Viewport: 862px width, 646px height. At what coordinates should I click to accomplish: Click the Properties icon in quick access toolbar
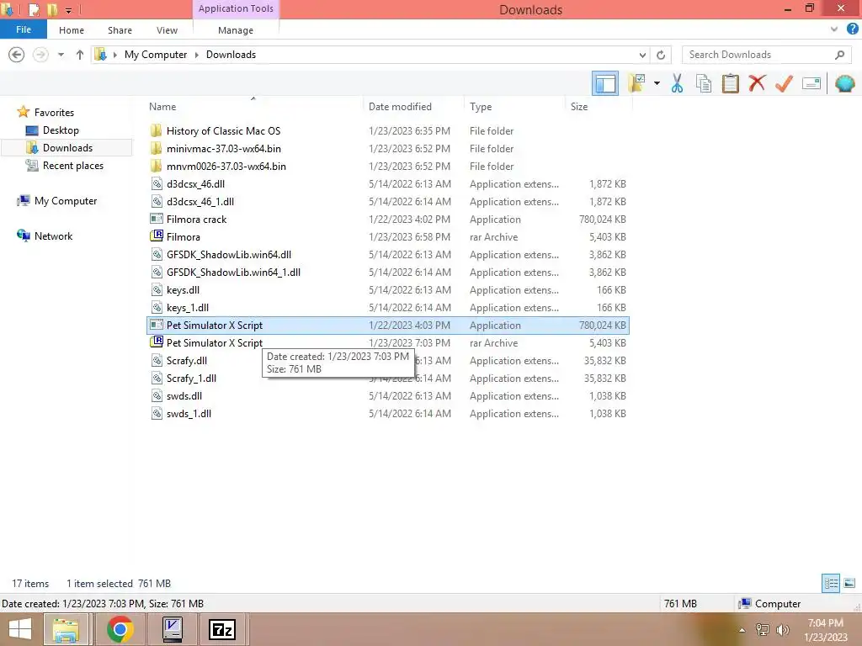tap(34, 10)
